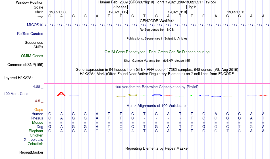This screenshot has height=159, width=270.
Task: Click Short Genetic Variants from dbSNP title
Action: click(x=157, y=61)
